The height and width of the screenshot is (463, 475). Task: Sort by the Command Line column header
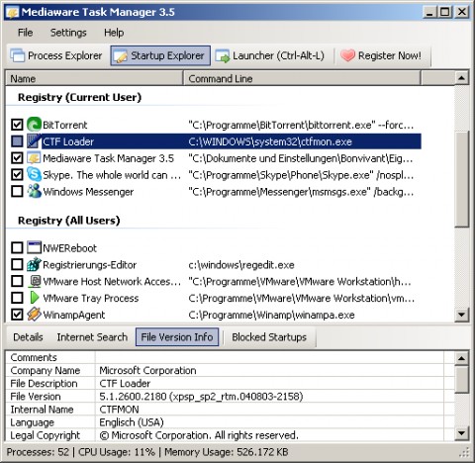pyautogui.click(x=302, y=78)
